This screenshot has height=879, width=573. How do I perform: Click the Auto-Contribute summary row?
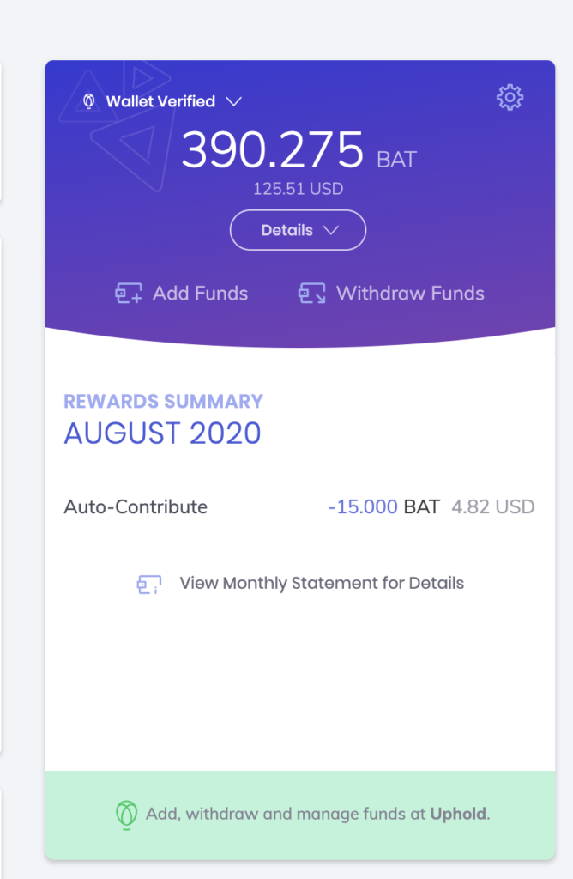pos(299,506)
